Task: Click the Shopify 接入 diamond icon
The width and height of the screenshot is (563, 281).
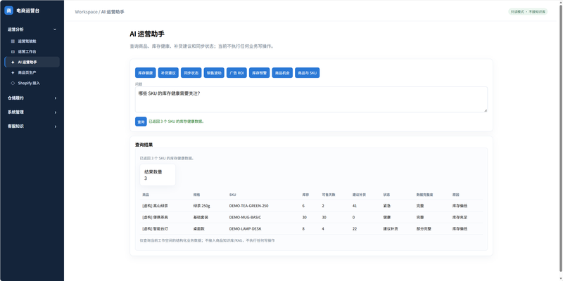Action: tap(13, 83)
